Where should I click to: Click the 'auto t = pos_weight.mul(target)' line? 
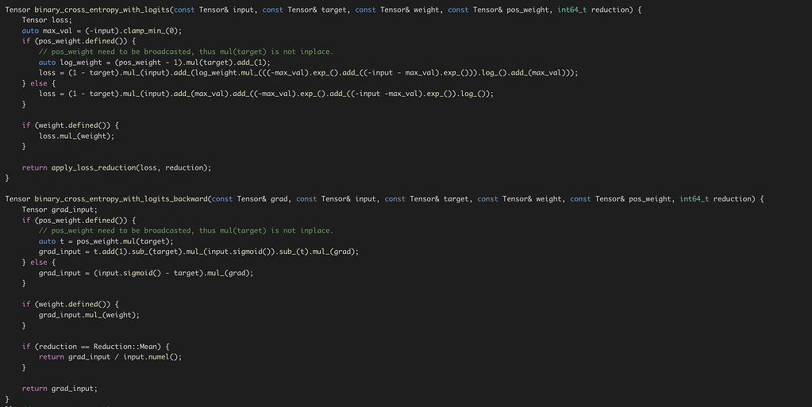[106, 241]
